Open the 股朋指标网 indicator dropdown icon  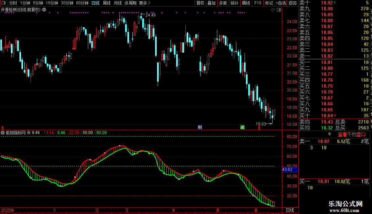3,133
